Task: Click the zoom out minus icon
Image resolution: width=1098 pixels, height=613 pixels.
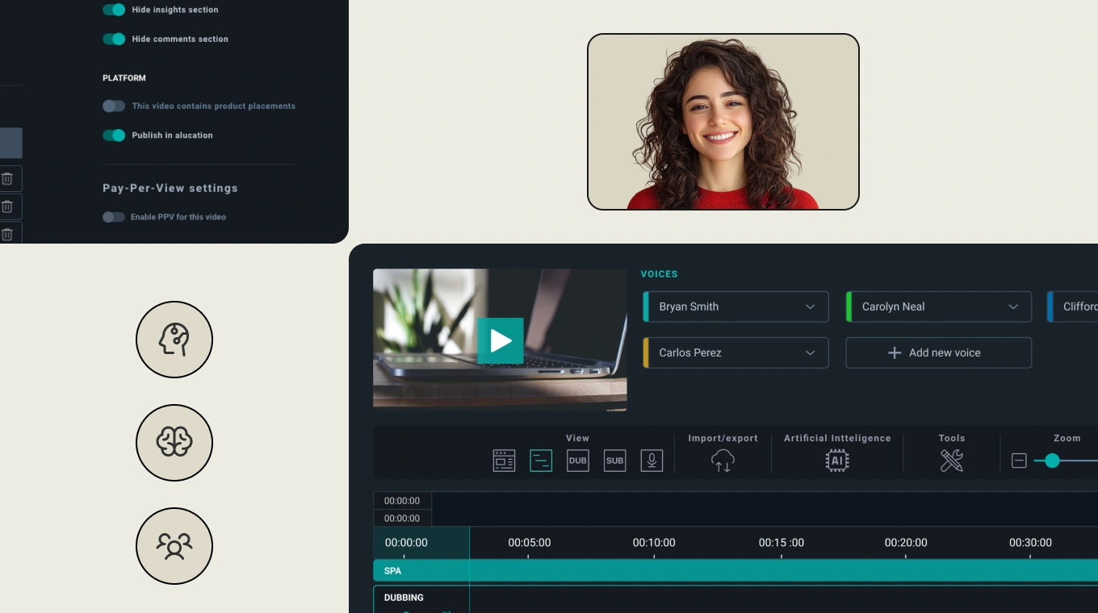Action: point(1019,461)
